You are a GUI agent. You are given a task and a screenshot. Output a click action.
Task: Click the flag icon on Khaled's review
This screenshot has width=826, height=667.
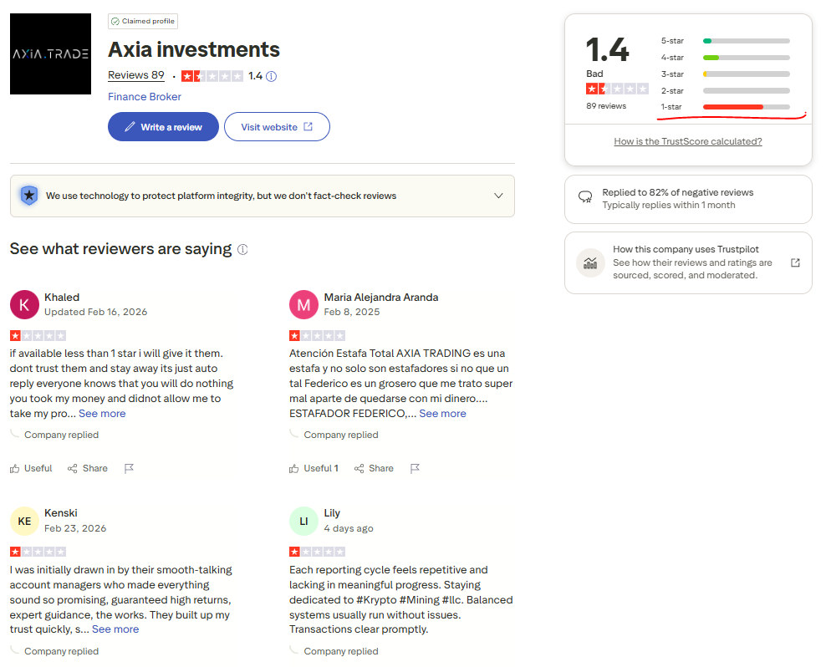pyautogui.click(x=129, y=469)
